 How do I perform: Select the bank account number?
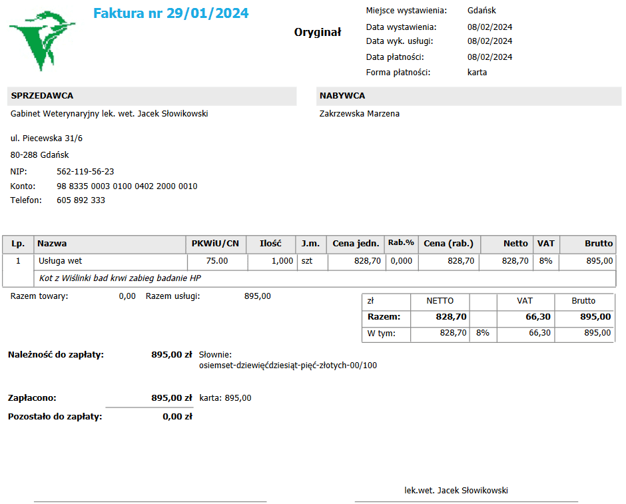click(x=127, y=186)
